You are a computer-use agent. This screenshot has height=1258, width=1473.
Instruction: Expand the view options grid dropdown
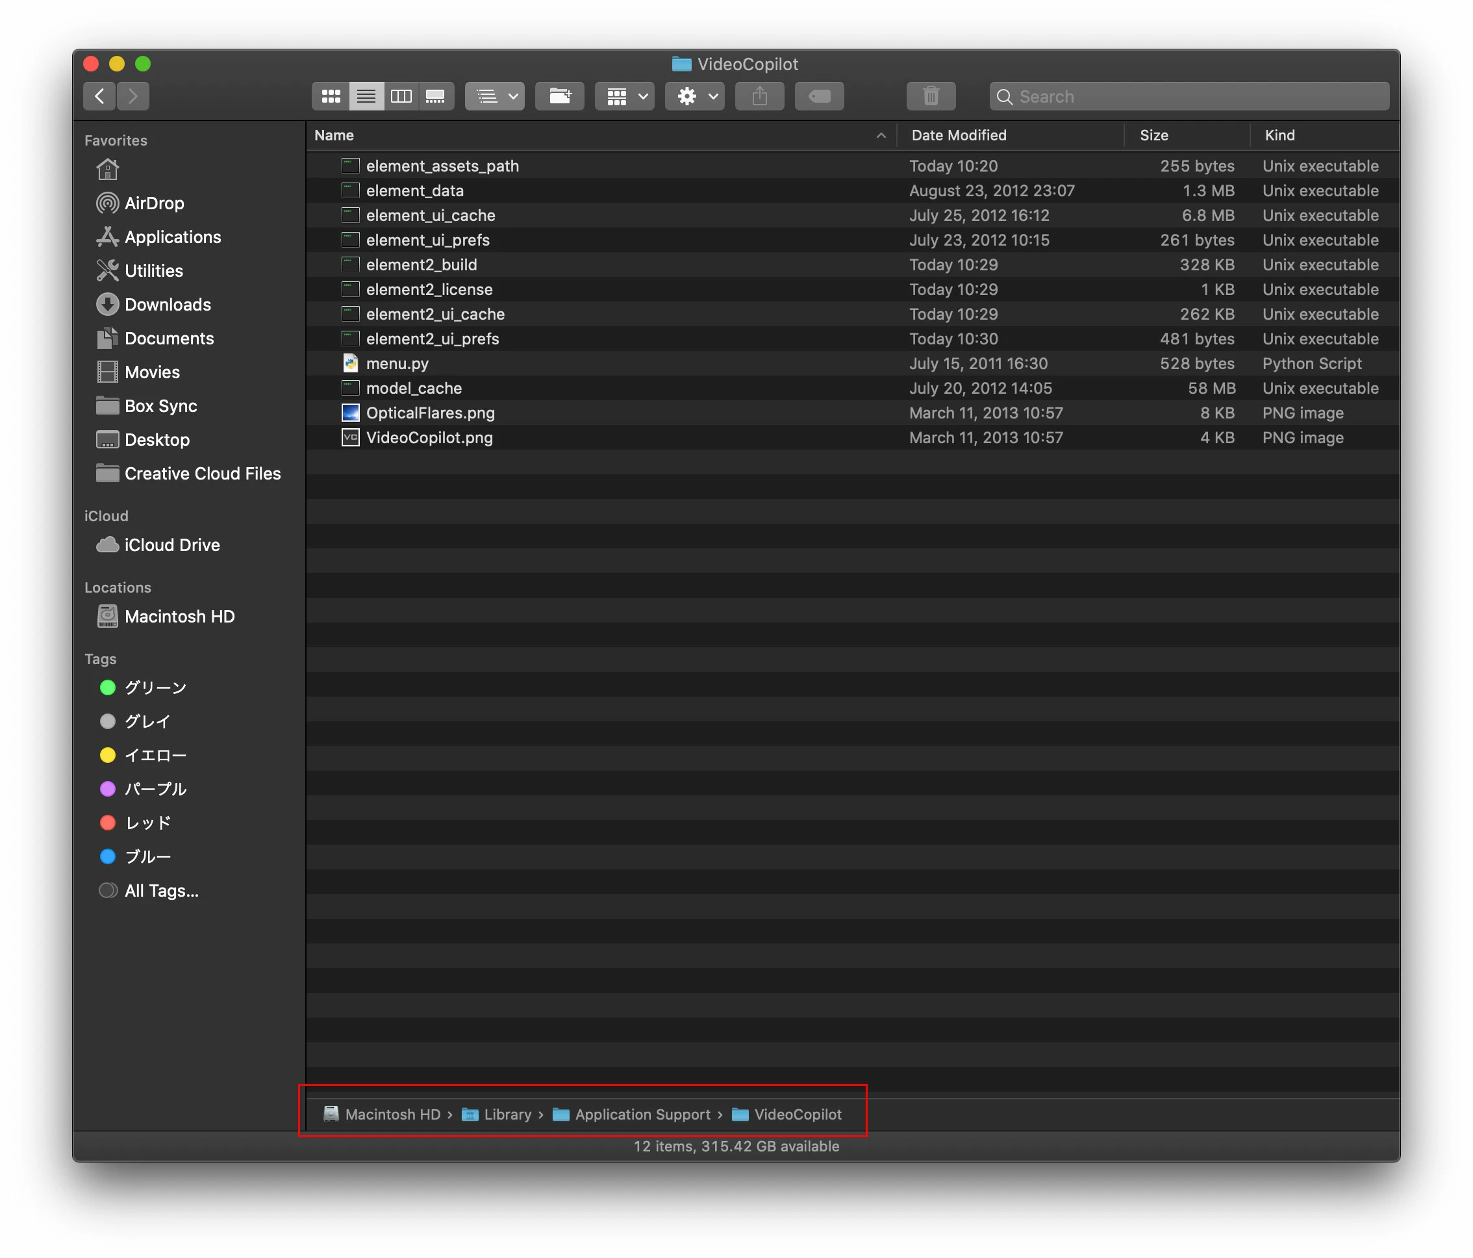click(624, 96)
